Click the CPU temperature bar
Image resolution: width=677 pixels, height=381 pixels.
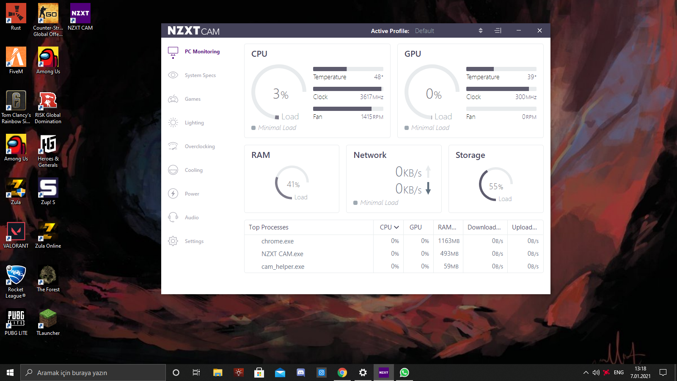[x=348, y=69]
